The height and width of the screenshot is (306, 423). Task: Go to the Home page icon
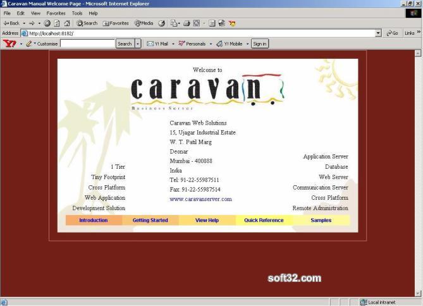(x=67, y=23)
